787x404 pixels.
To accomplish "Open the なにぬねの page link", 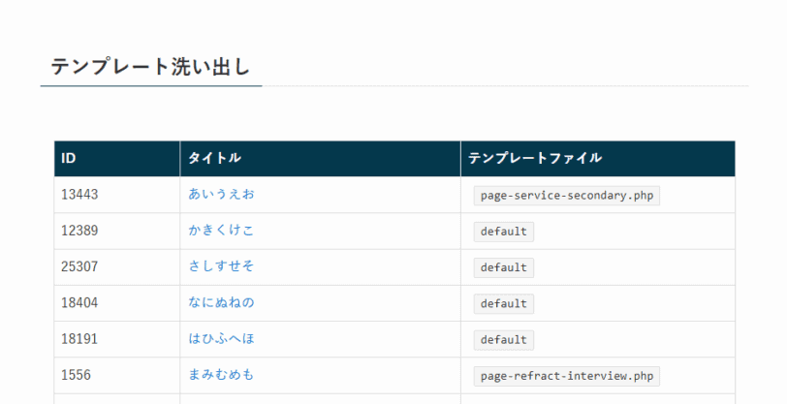I will pos(221,302).
